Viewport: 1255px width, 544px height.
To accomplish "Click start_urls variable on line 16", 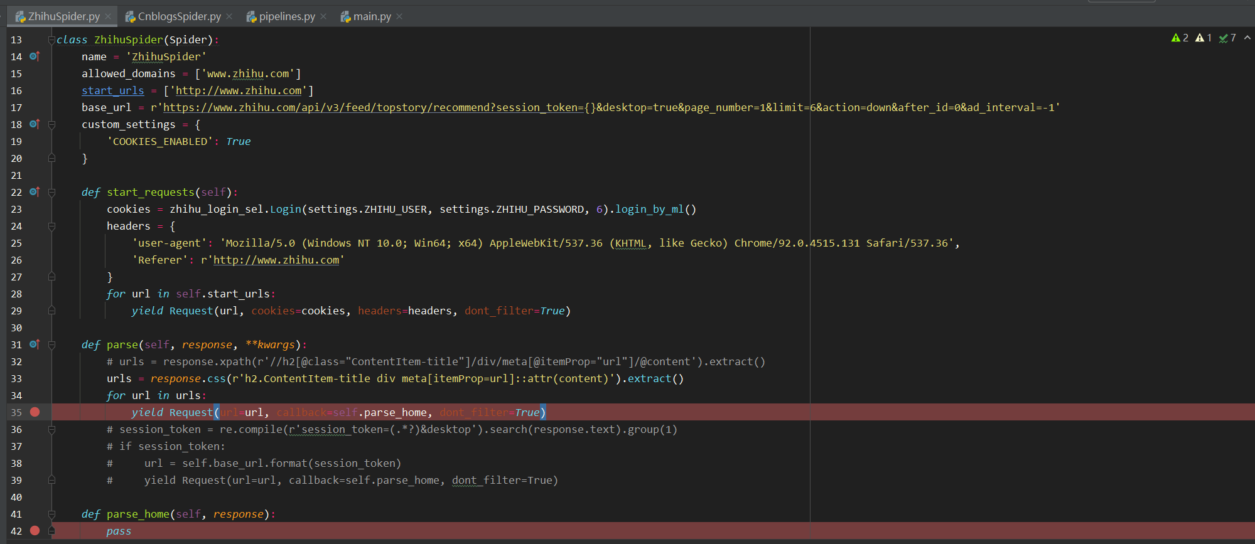I will click(x=112, y=90).
